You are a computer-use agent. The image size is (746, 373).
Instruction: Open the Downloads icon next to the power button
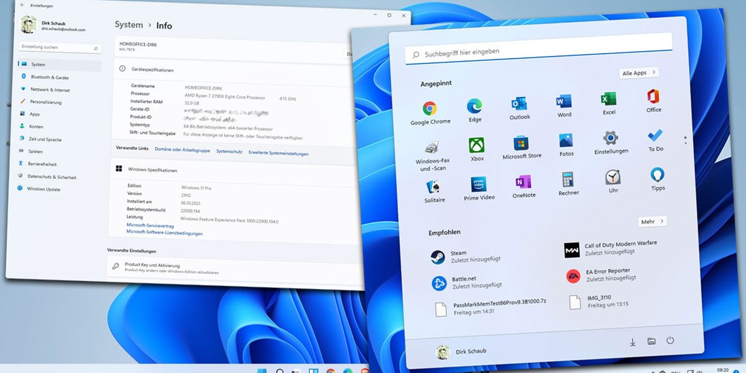[x=633, y=341]
